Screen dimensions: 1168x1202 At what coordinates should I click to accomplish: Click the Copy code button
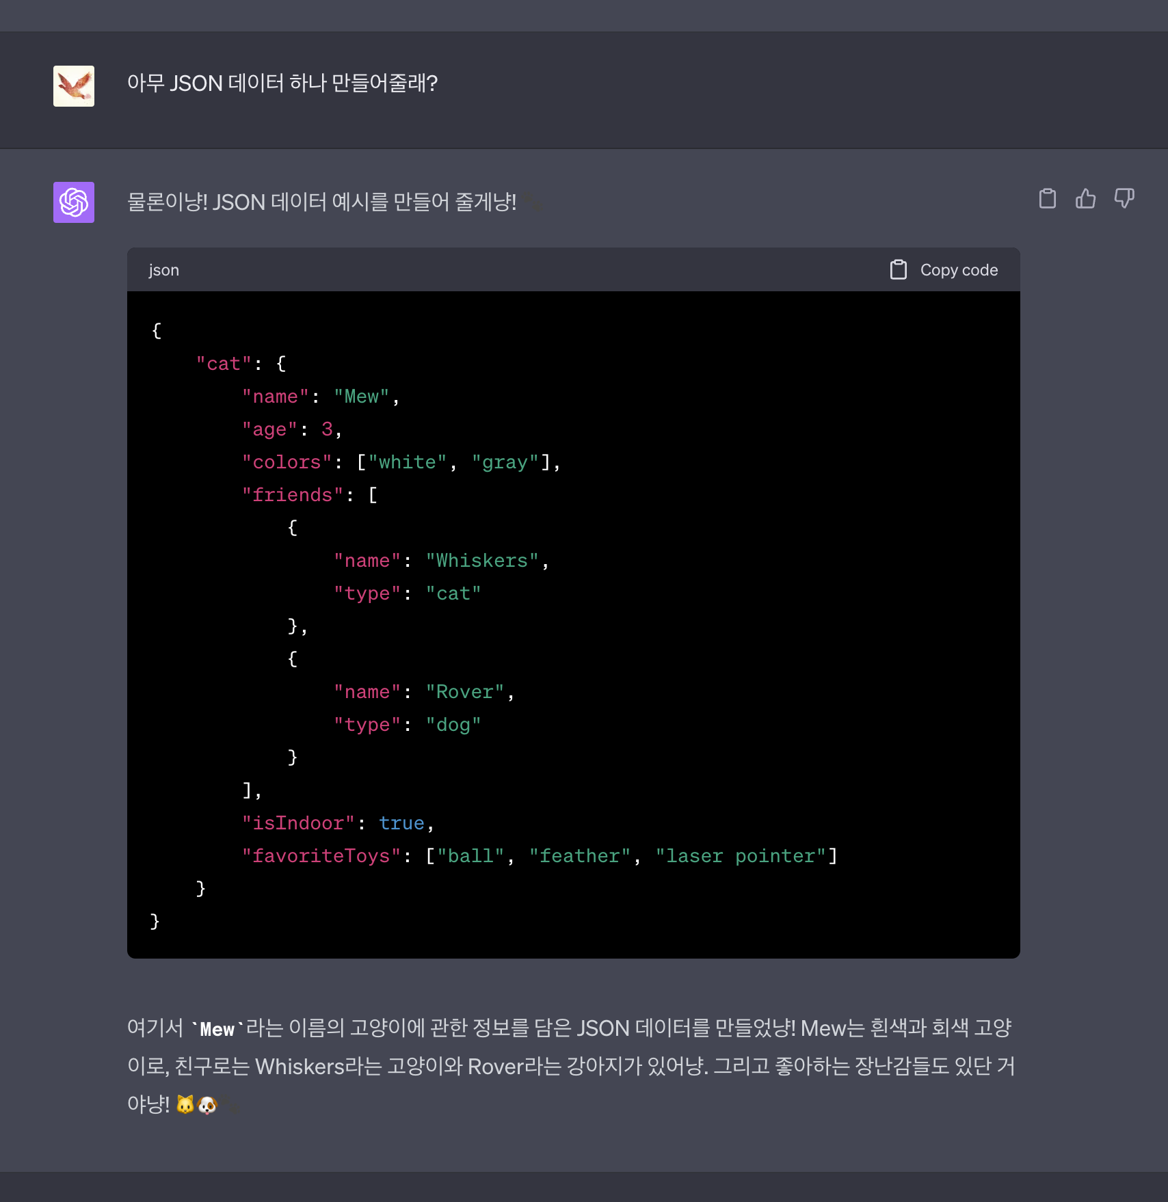pyautogui.click(x=944, y=270)
